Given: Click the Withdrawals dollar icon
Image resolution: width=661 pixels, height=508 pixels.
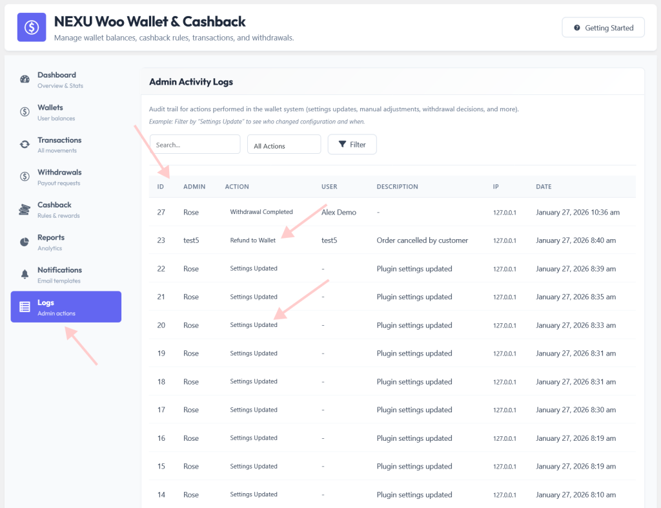Looking at the screenshot, I should tap(25, 176).
